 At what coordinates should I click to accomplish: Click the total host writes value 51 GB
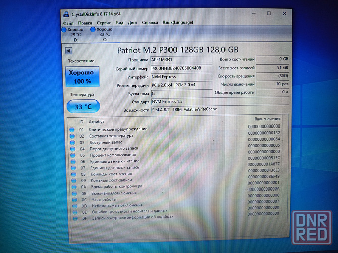(272, 68)
